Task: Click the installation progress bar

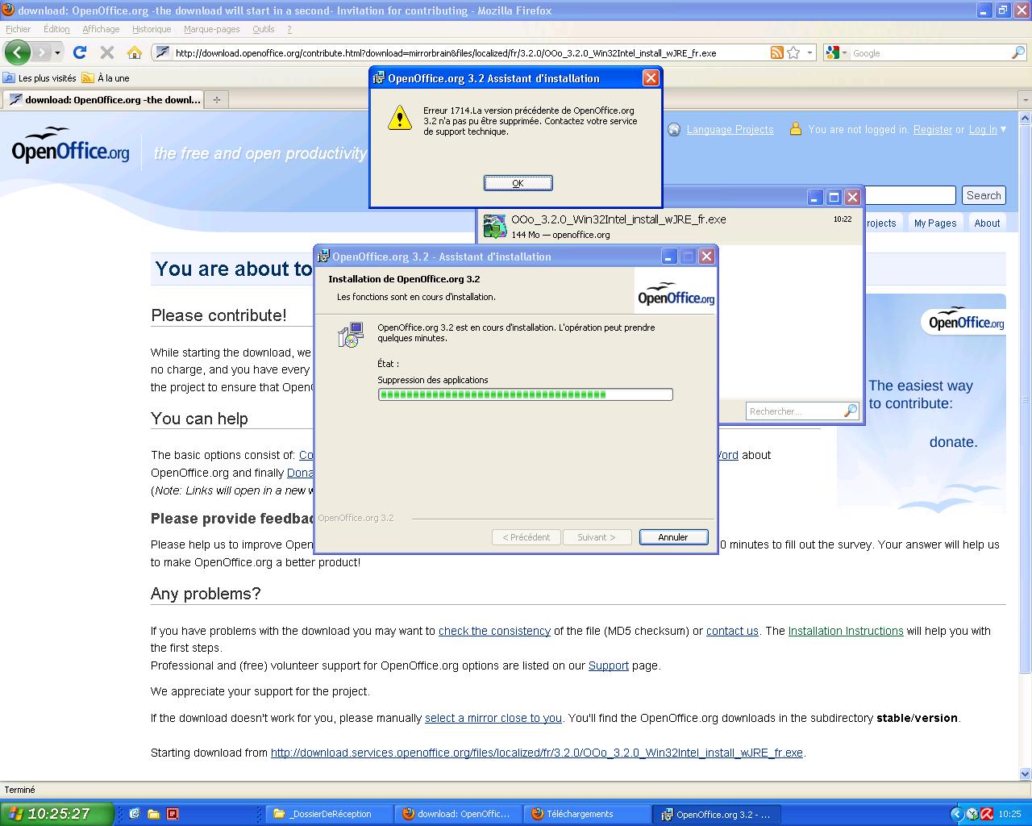Action: pos(525,394)
